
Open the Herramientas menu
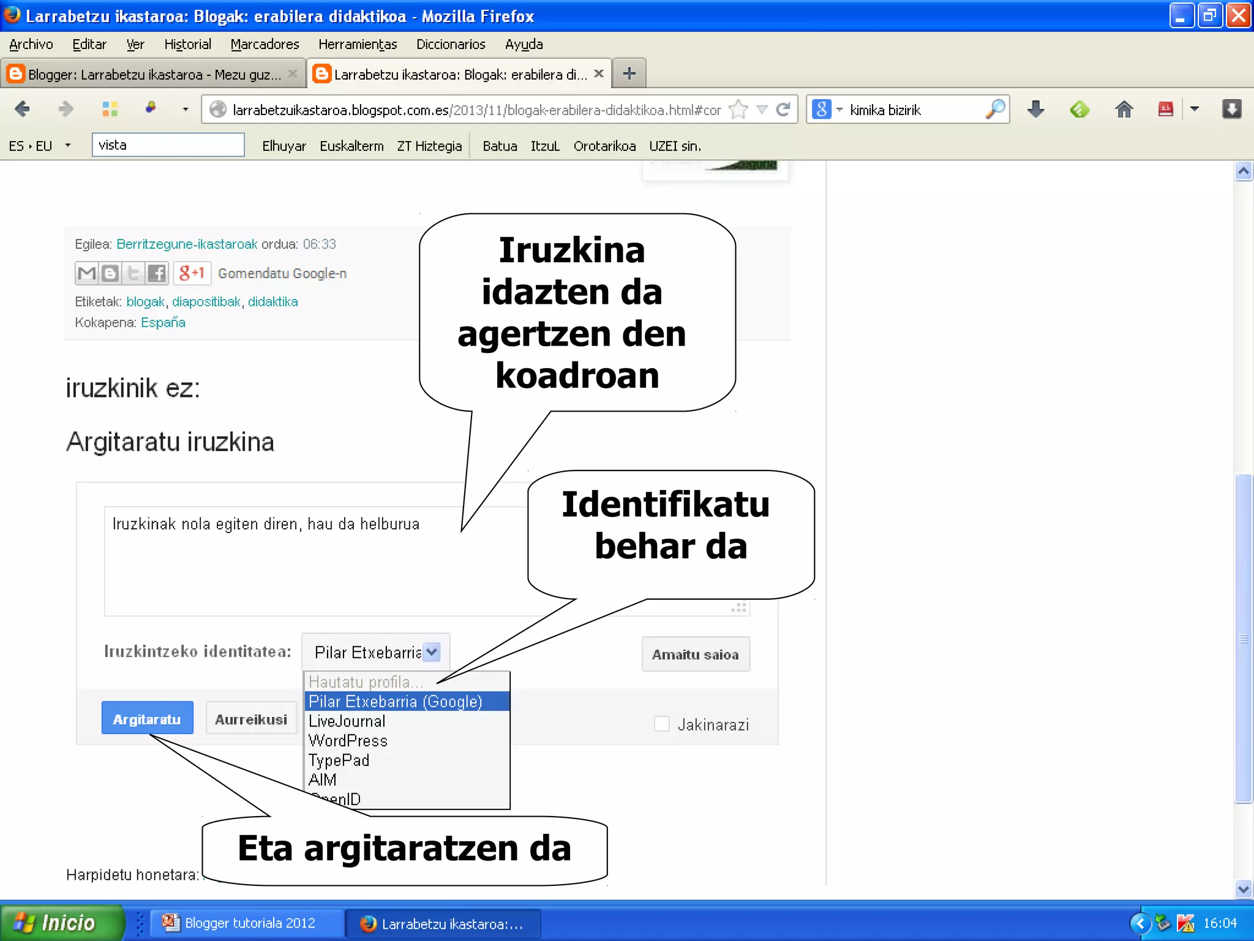tap(358, 44)
